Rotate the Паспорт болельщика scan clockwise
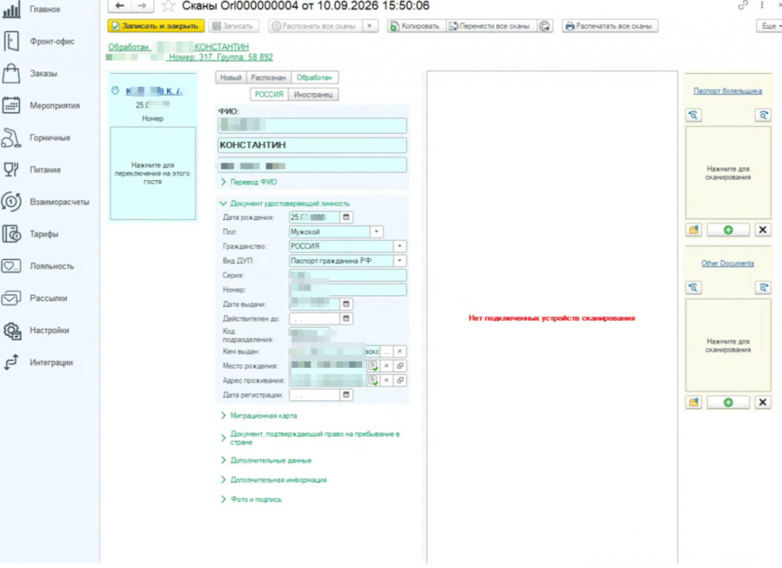Screen dimensions: 782x568 click(763, 115)
